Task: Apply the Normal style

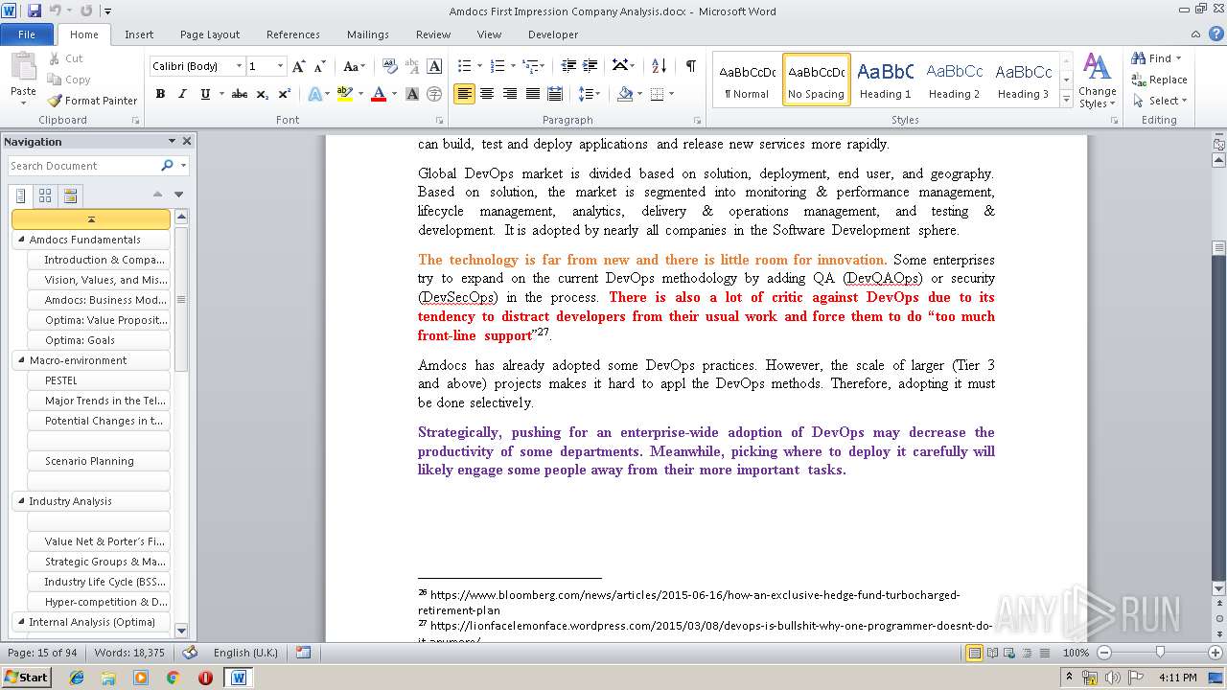Action: point(747,80)
